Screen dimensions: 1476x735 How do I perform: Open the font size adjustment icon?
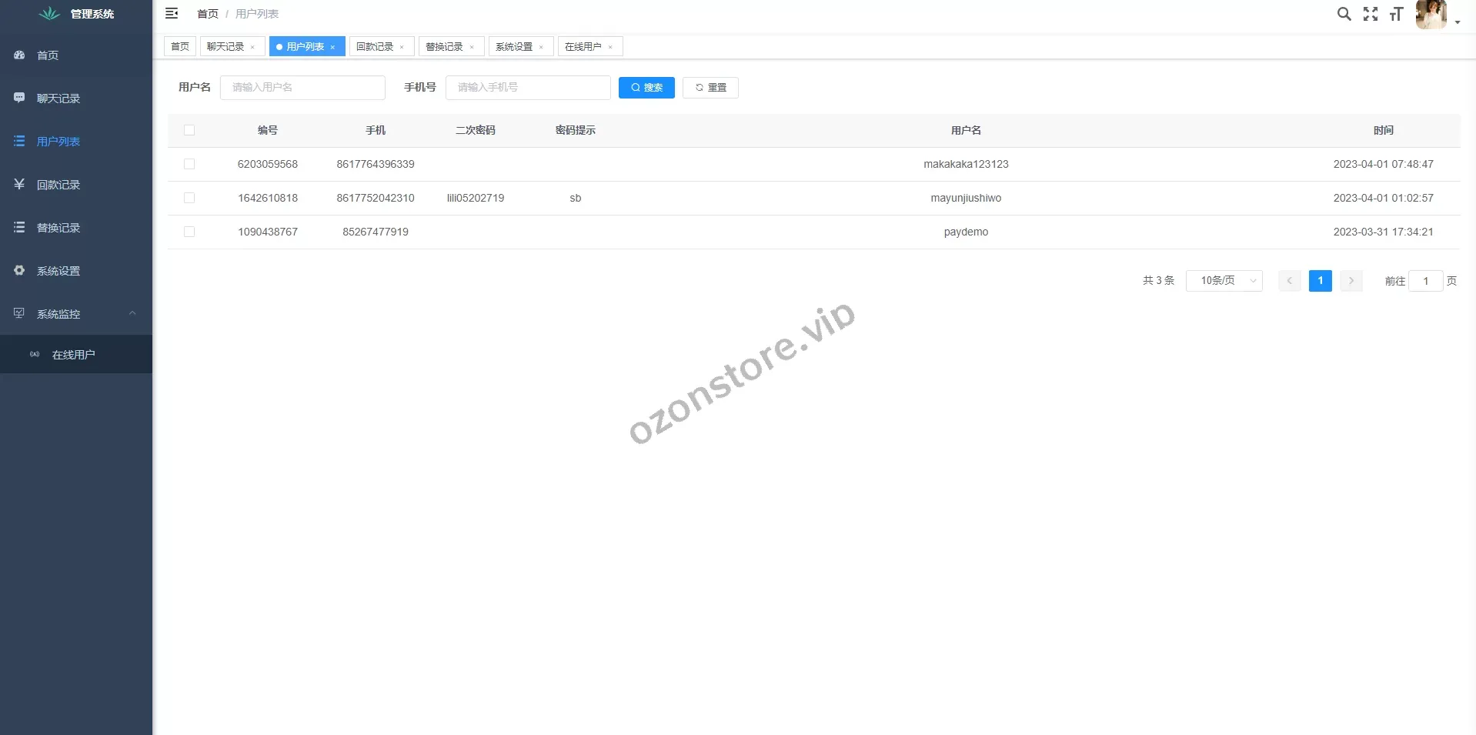pos(1396,14)
